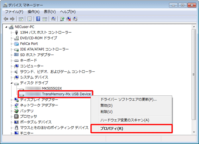
Task: Open the ファイル(F) menu
Action: 14,12
